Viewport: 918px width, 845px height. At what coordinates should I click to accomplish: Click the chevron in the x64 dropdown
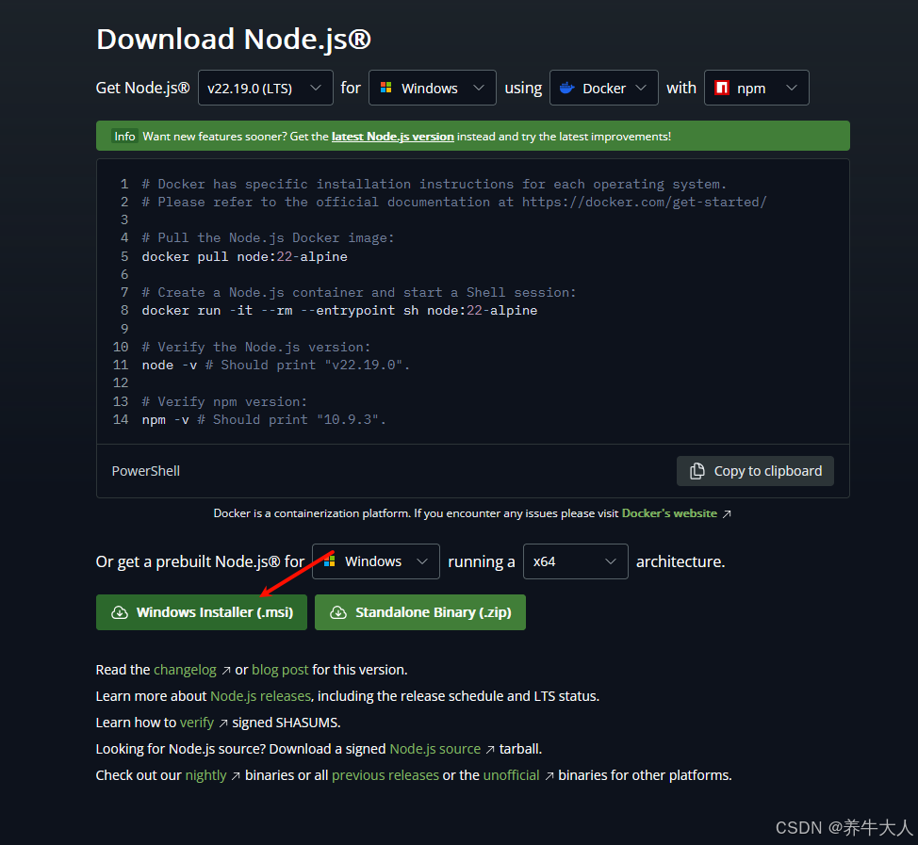[611, 561]
